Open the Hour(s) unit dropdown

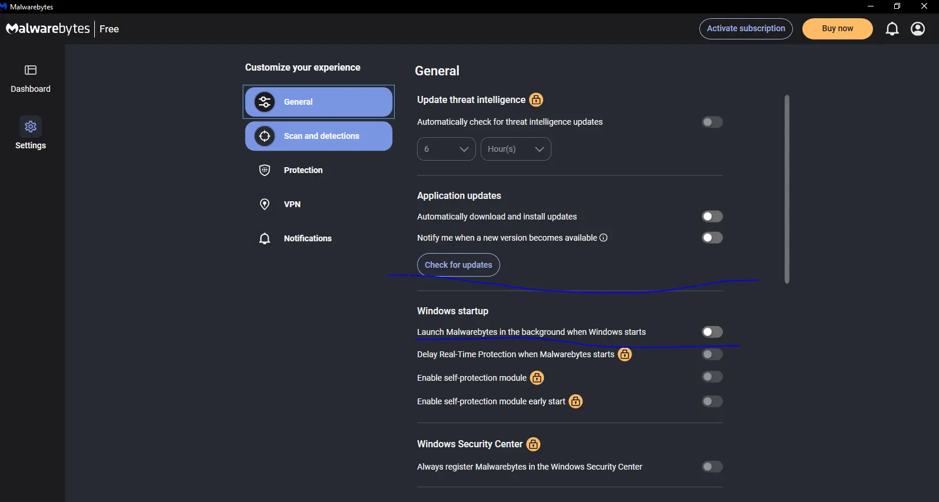click(x=515, y=149)
